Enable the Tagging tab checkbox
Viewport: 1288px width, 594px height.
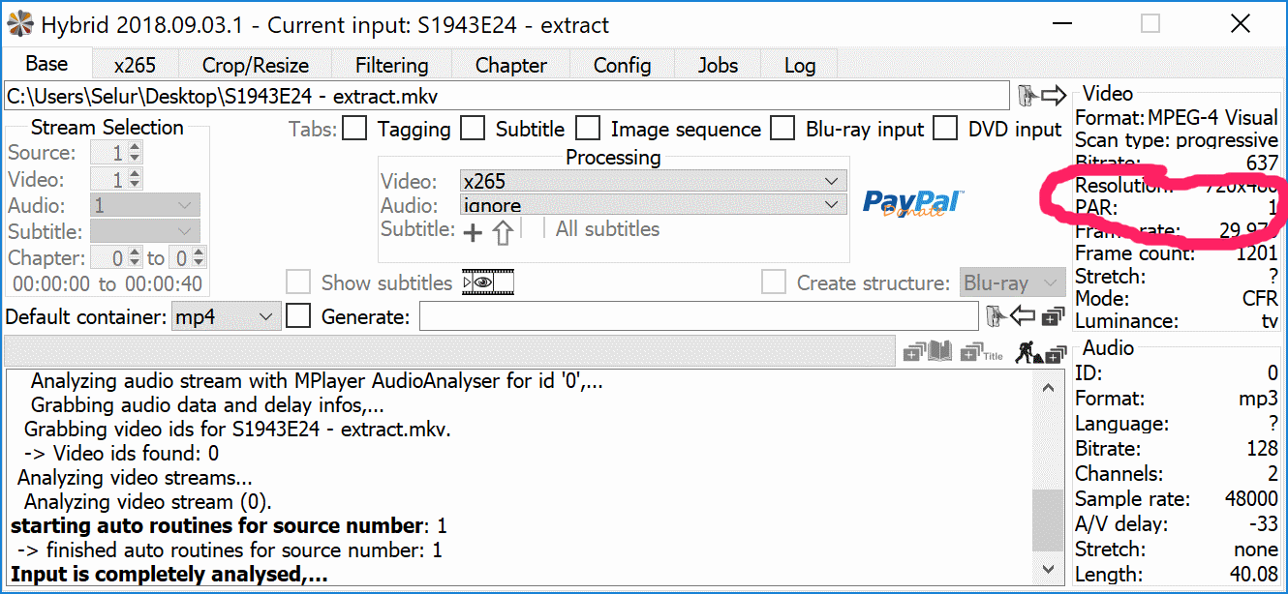point(355,129)
